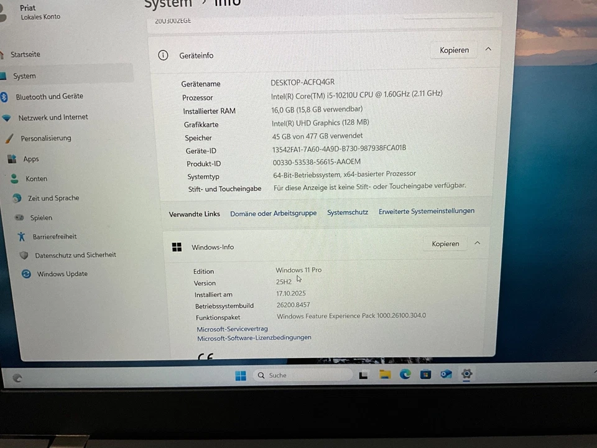Open Barrierefreiheit settings
This screenshot has width=597, height=448.
55,236
